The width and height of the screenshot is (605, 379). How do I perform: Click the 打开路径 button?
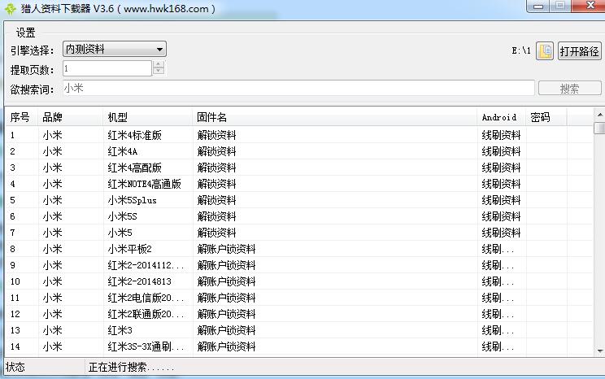(579, 51)
